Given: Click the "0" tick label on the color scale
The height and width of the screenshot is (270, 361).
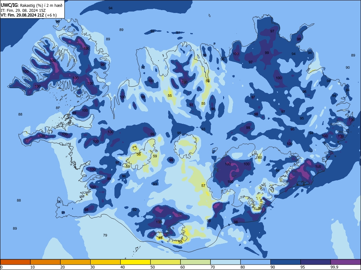Looking at the screenshot, I should [1, 267].
